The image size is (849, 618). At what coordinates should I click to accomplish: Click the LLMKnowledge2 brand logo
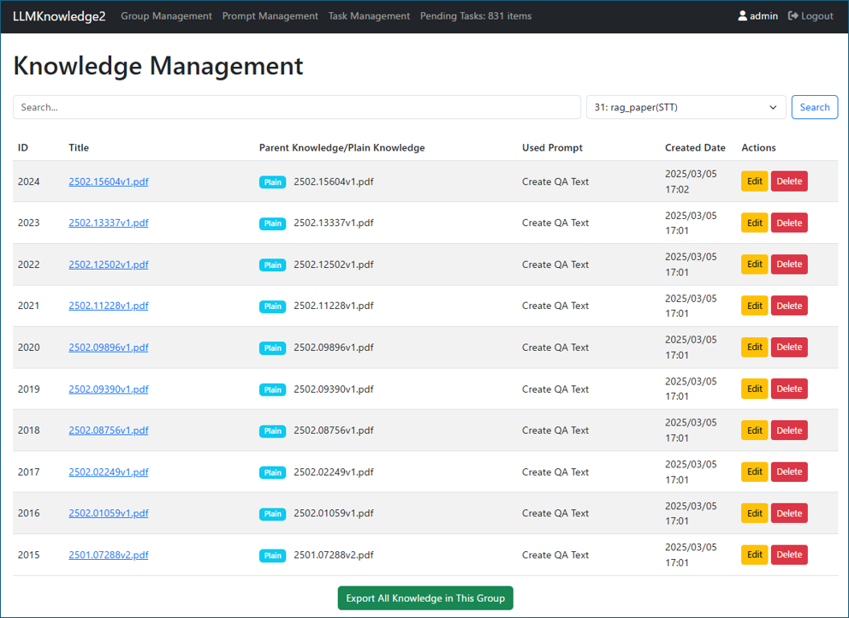click(x=59, y=16)
